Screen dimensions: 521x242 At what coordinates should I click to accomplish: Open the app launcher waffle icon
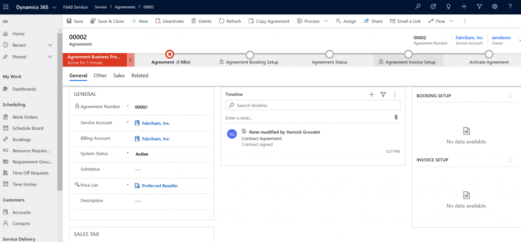tap(6, 7)
